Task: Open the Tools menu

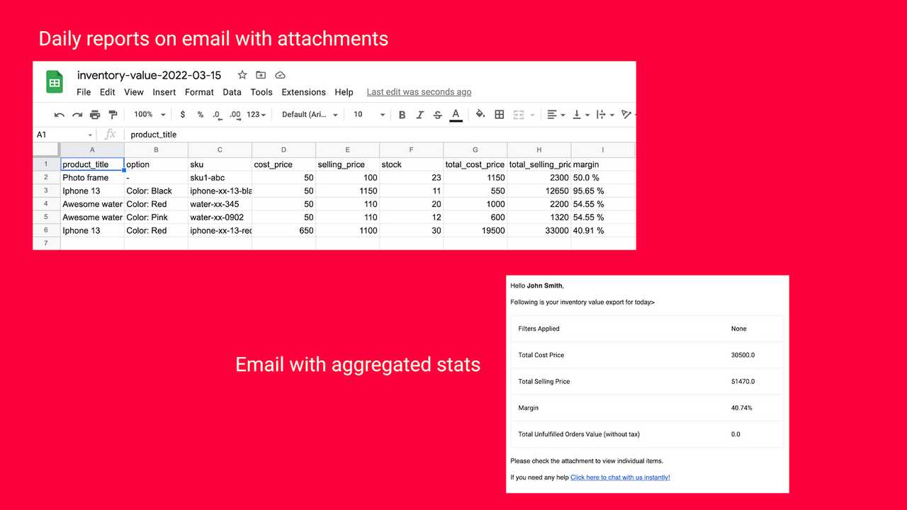Action: click(261, 92)
